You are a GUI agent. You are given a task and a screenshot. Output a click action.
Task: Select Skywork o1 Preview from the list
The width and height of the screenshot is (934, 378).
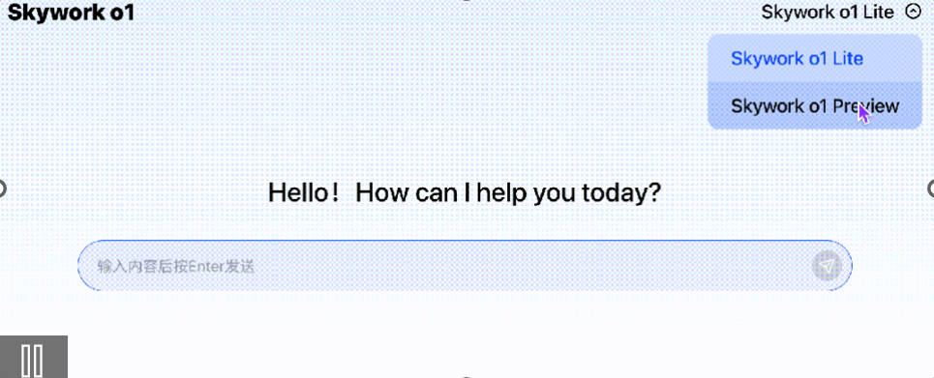pos(815,106)
